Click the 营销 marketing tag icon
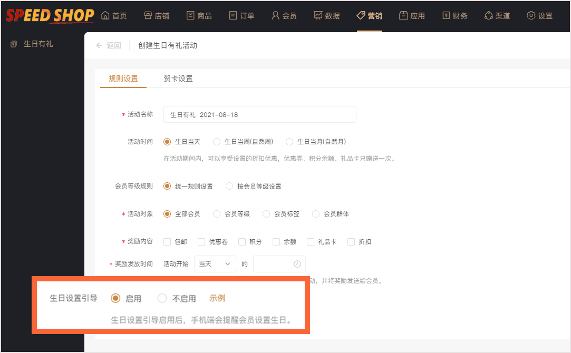Viewport: 571px width, 353px height. (361, 15)
